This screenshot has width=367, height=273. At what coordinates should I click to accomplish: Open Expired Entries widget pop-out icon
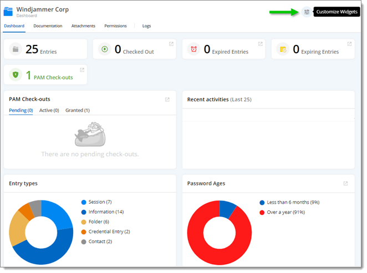260,44
